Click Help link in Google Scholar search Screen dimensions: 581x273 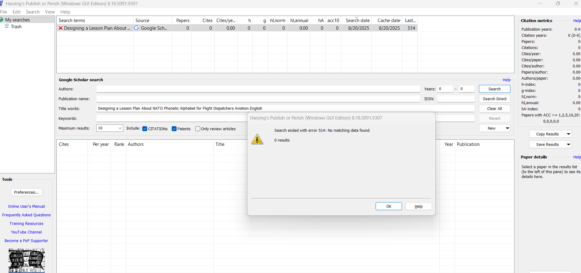pos(506,80)
